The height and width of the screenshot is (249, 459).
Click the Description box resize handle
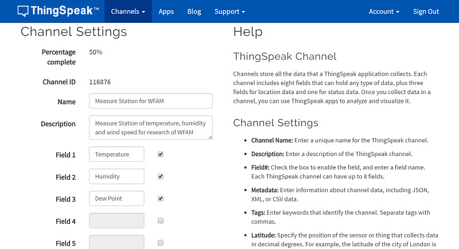210,137
